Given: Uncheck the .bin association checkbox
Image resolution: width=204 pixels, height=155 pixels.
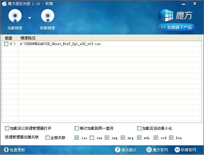Looking at the screenshot, I should pyautogui.click(x=171, y=137).
